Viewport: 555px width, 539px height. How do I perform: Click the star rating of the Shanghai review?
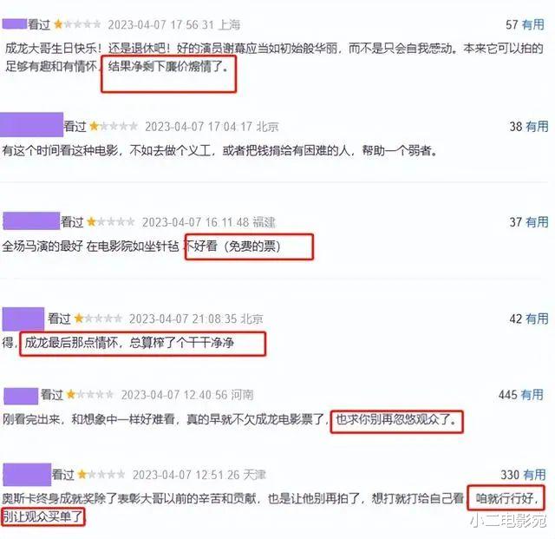coord(77,24)
